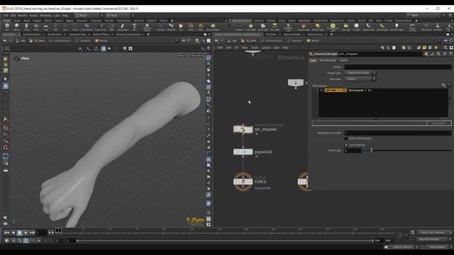Image resolution: width=454 pixels, height=255 pixels.
Task: Toggle the Use Timestep checkbox
Action: [346, 144]
